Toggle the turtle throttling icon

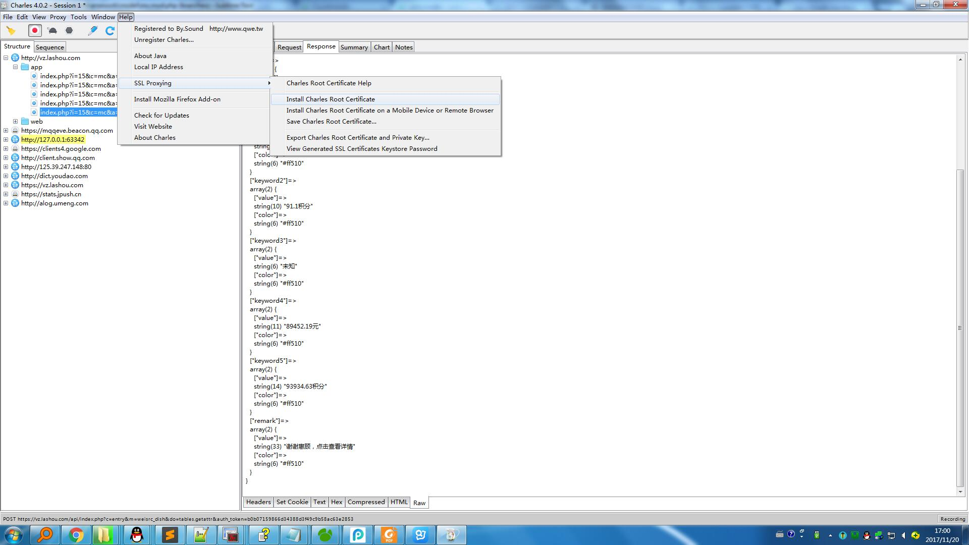[52, 31]
